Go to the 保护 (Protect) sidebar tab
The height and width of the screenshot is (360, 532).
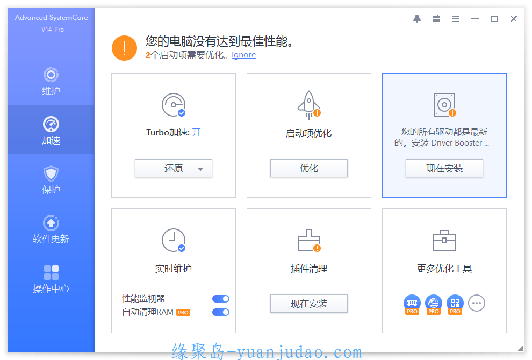(x=51, y=179)
